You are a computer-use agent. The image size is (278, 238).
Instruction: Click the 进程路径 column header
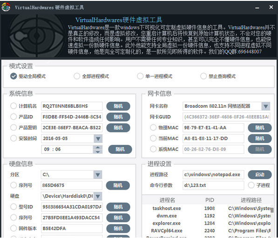[x=251, y=200]
